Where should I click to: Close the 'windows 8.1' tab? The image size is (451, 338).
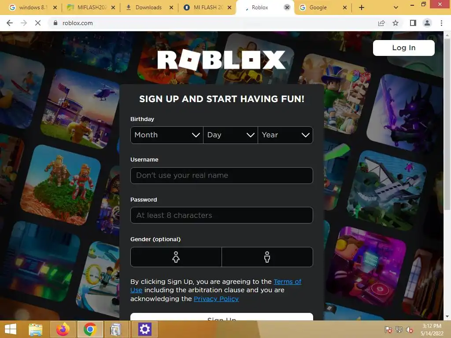pyautogui.click(x=55, y=8)
